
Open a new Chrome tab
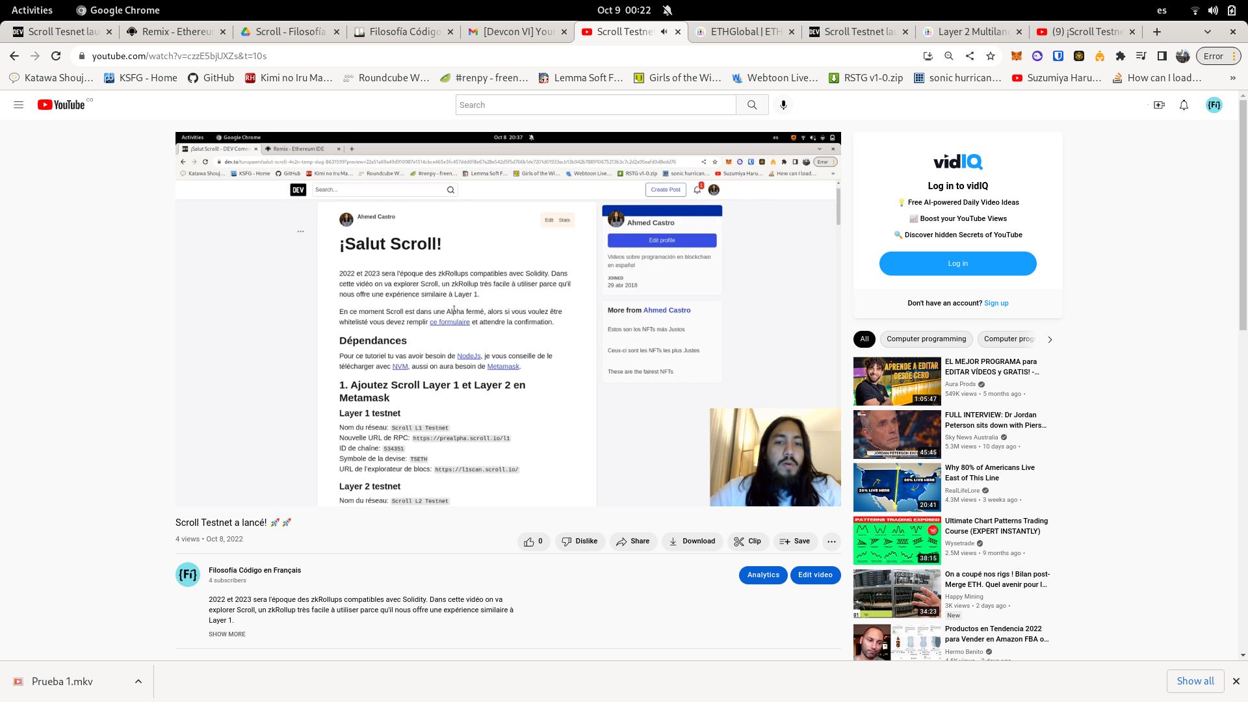coord(1157,31)
